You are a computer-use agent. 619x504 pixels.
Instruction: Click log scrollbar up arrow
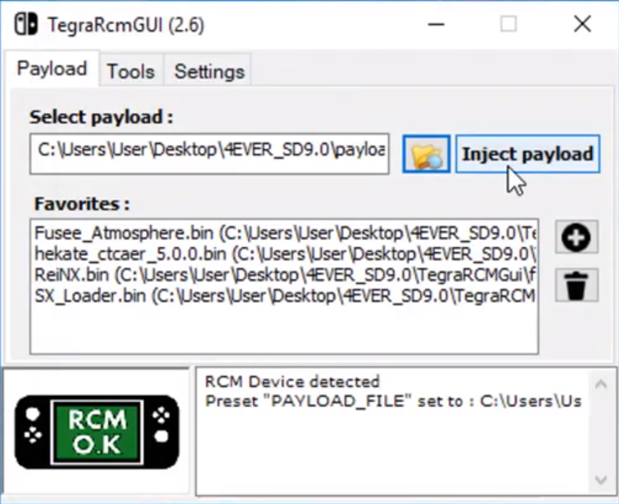pyautogui.click(x=601, y=384)
